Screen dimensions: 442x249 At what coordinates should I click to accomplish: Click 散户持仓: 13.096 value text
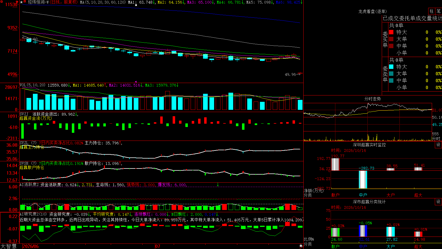[102, 164]
